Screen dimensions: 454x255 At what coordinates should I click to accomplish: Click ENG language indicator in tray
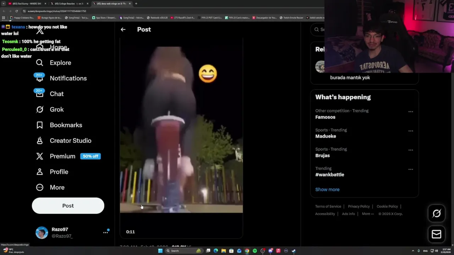coord(425,251)
